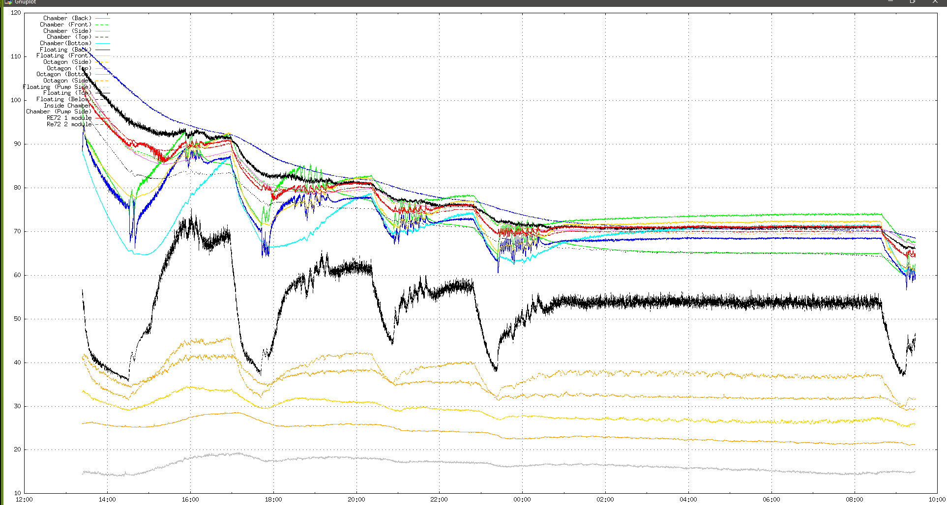Toggle Octagon (Bottom) curve visibility

click(63, 74)
